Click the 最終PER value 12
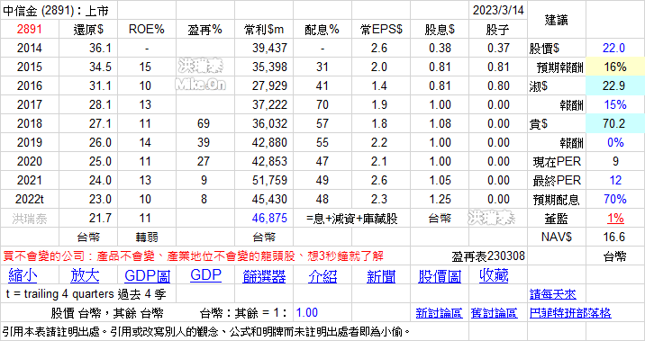This screenshot has width=645, height=341. 615,180
